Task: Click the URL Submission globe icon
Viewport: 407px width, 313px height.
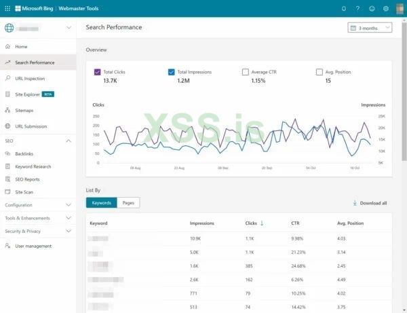Action: point(7,126)
